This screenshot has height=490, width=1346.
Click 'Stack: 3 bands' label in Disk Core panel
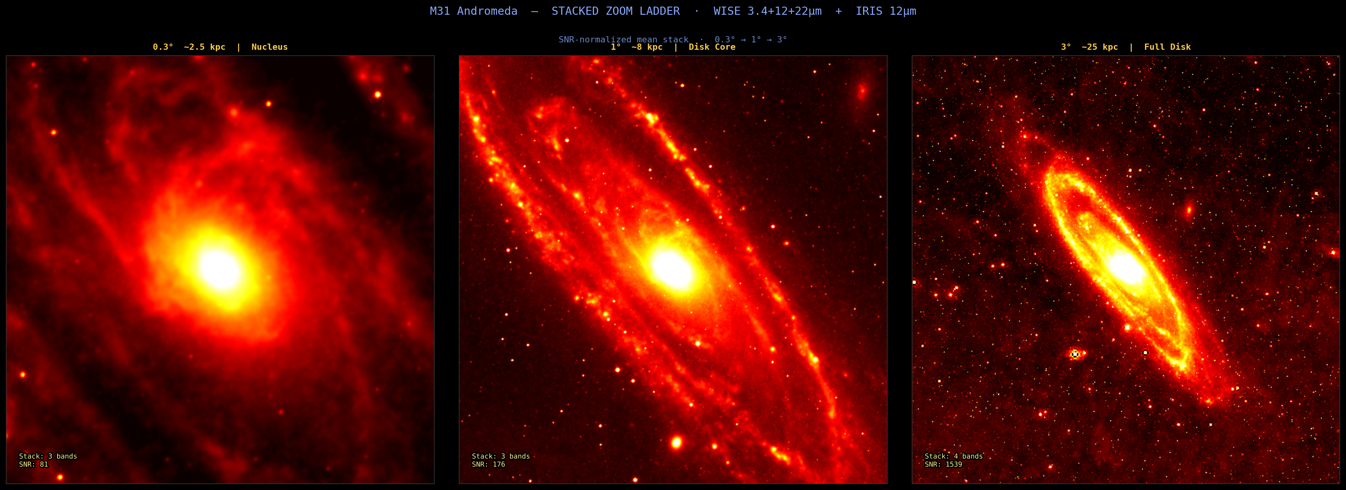tap(500, 456)
